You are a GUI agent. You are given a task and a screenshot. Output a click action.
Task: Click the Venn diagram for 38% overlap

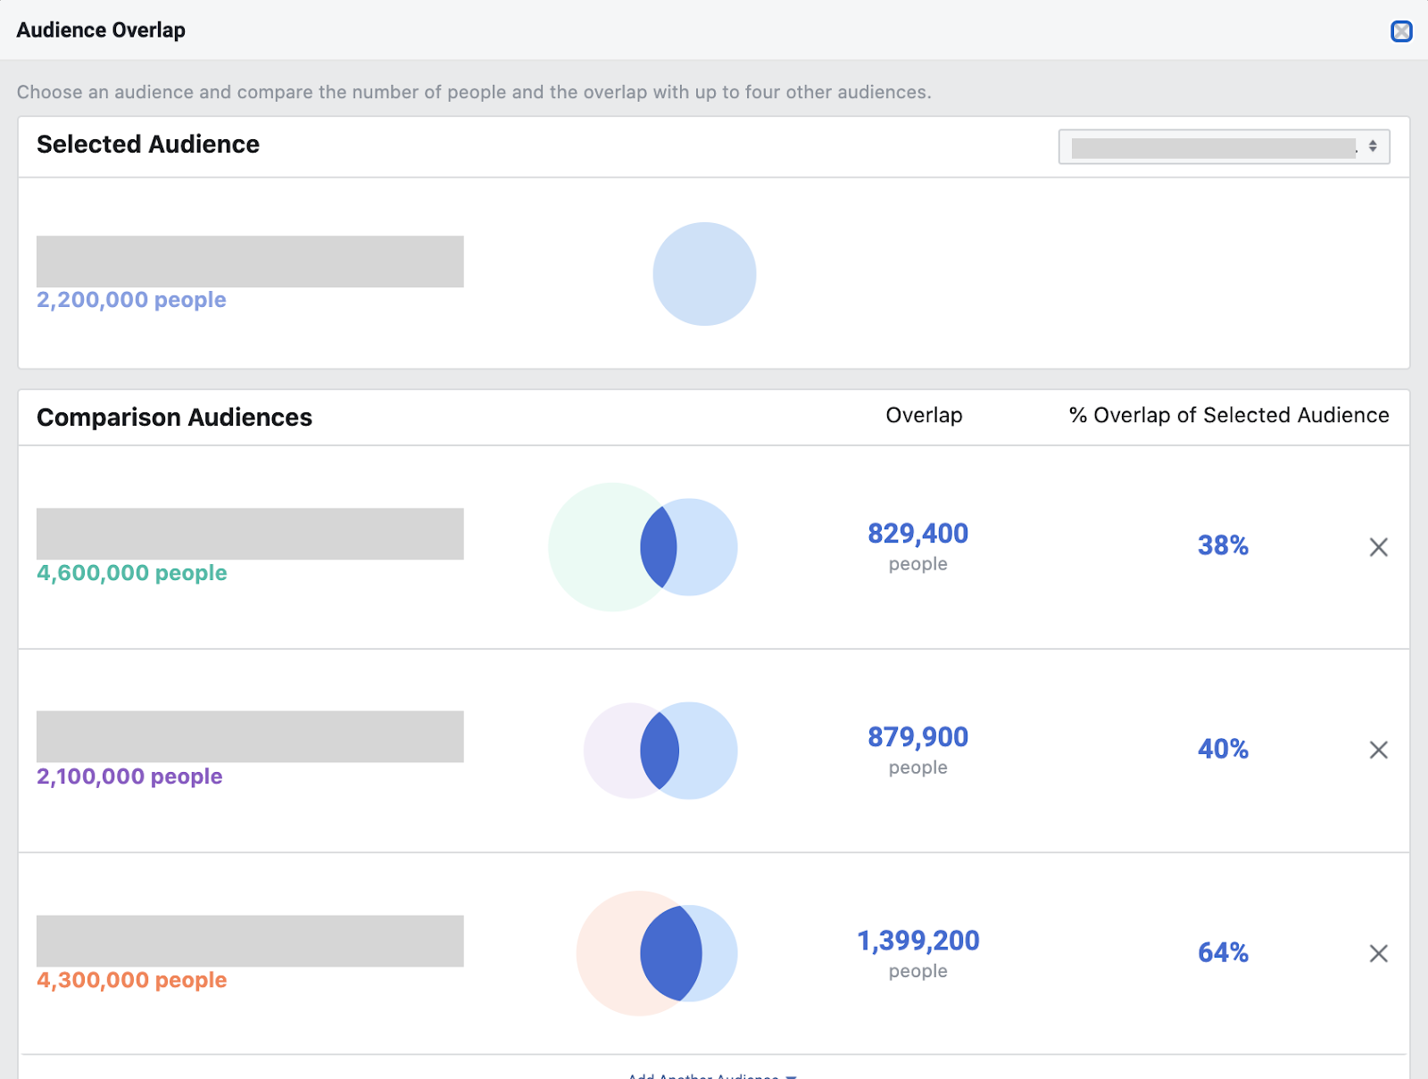click(643, 547)
